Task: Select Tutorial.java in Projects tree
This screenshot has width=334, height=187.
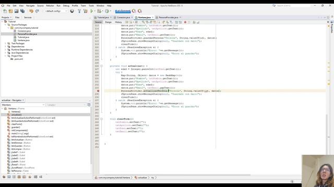Action: tap(23, 37)
